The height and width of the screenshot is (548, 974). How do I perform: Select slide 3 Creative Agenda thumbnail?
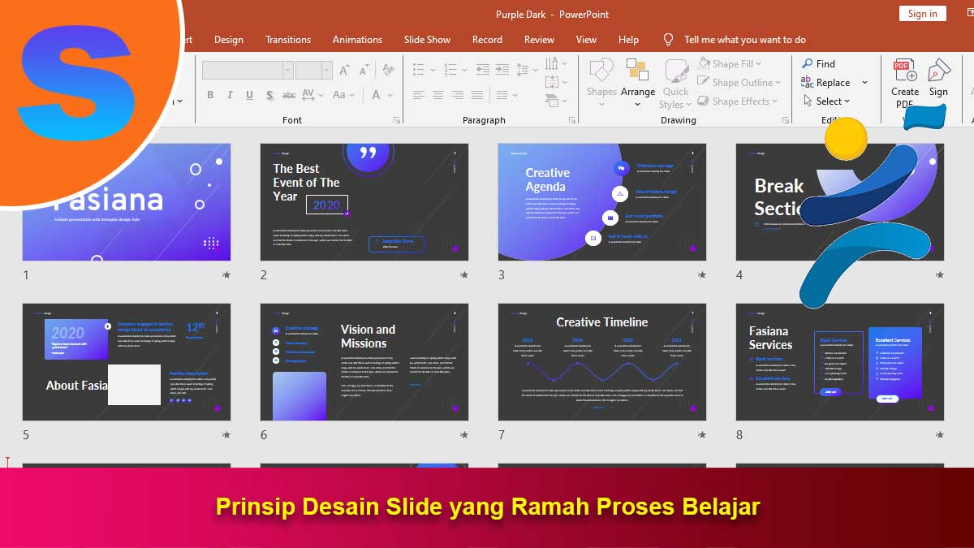602,202
